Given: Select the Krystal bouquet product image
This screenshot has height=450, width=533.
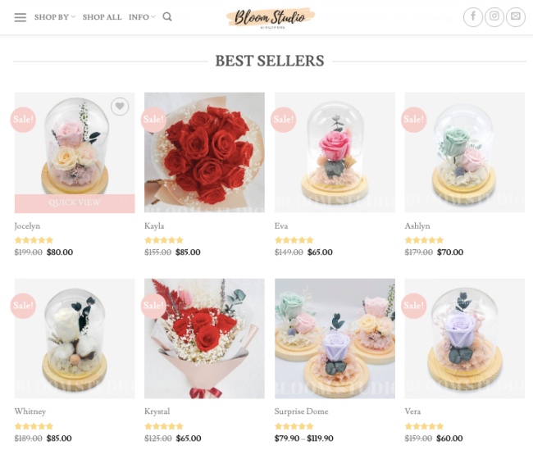Looking at the screenshot, I should [205, 339].
